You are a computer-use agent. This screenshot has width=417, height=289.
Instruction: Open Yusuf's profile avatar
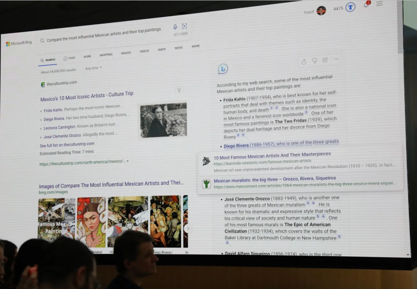(x=321, y=11)
